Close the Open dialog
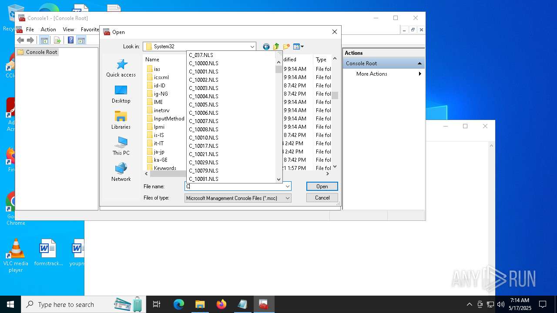 (334, 32)
